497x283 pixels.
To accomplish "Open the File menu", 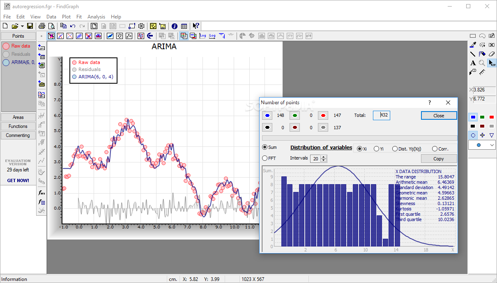I will point(7,17).
